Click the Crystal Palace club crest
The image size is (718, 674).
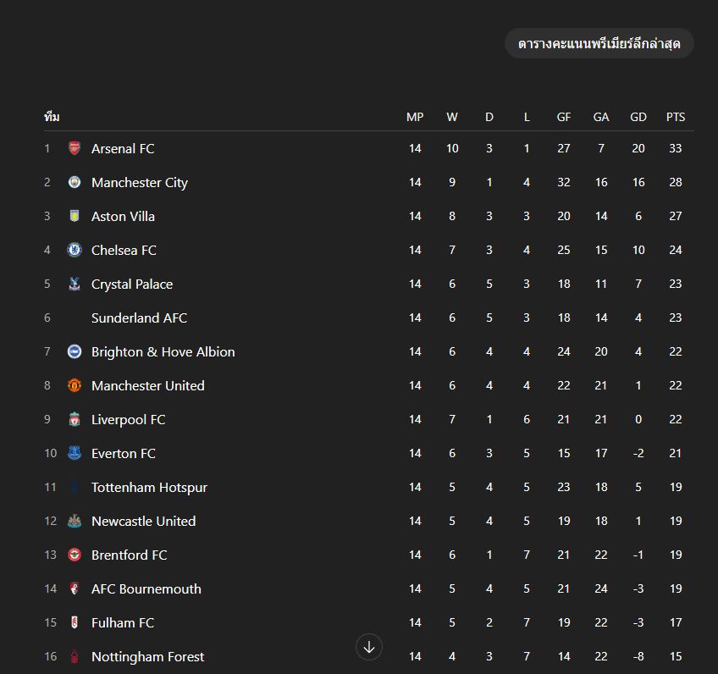(75, 284)
